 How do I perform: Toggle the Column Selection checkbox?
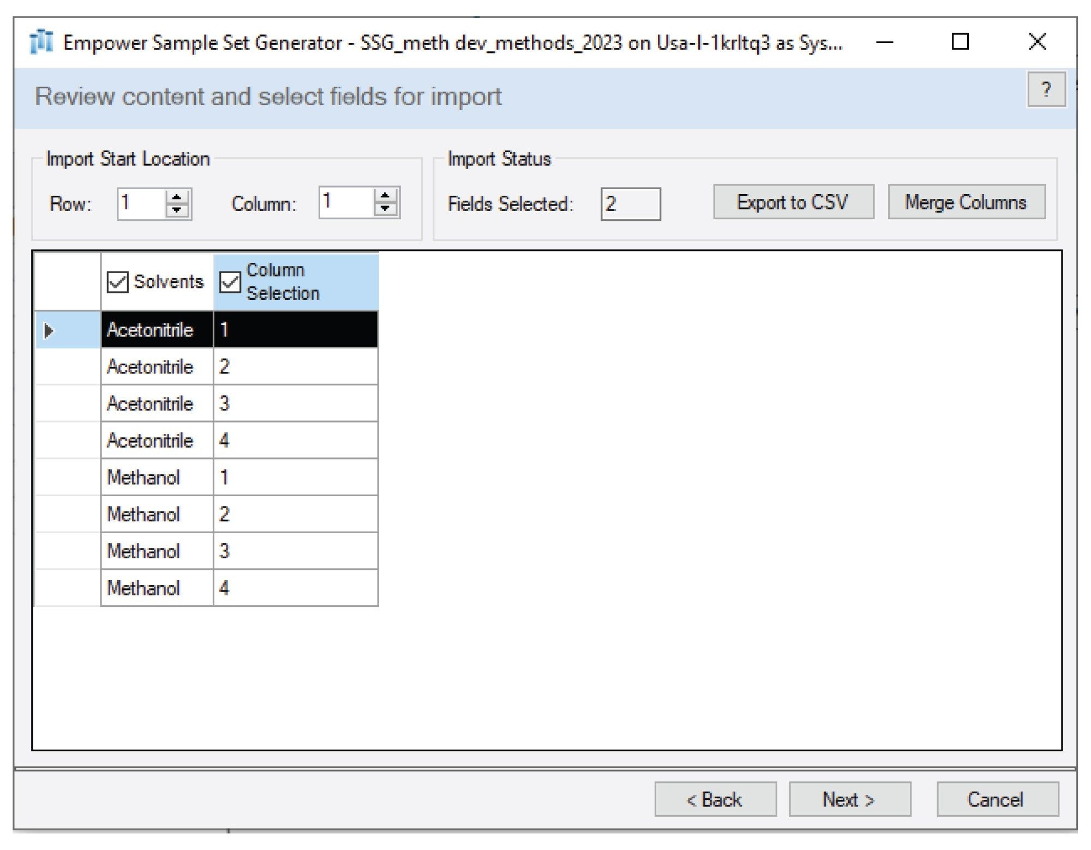(230, 282)
